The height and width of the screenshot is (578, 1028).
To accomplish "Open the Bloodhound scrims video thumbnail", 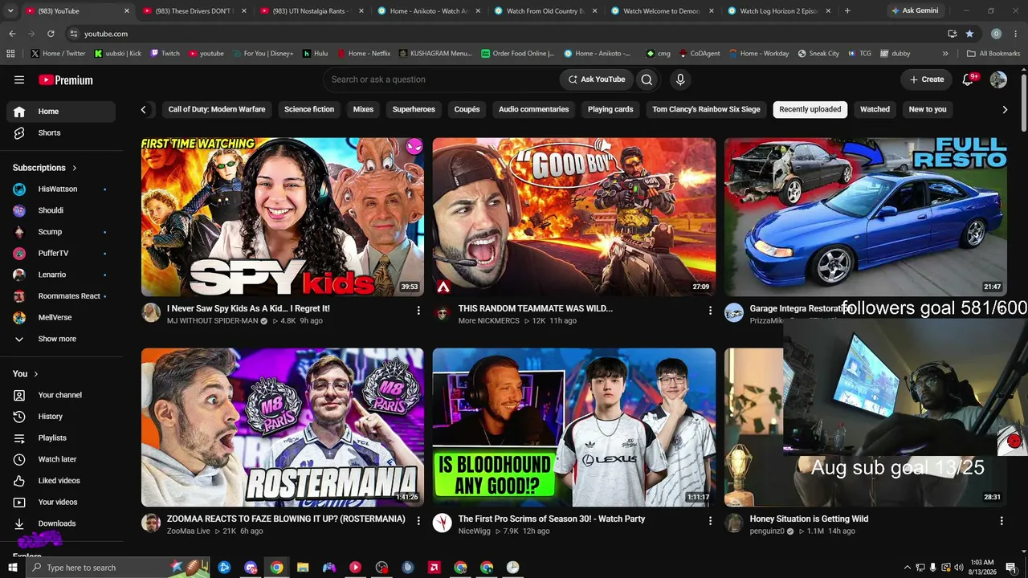I will click(574, 427).
